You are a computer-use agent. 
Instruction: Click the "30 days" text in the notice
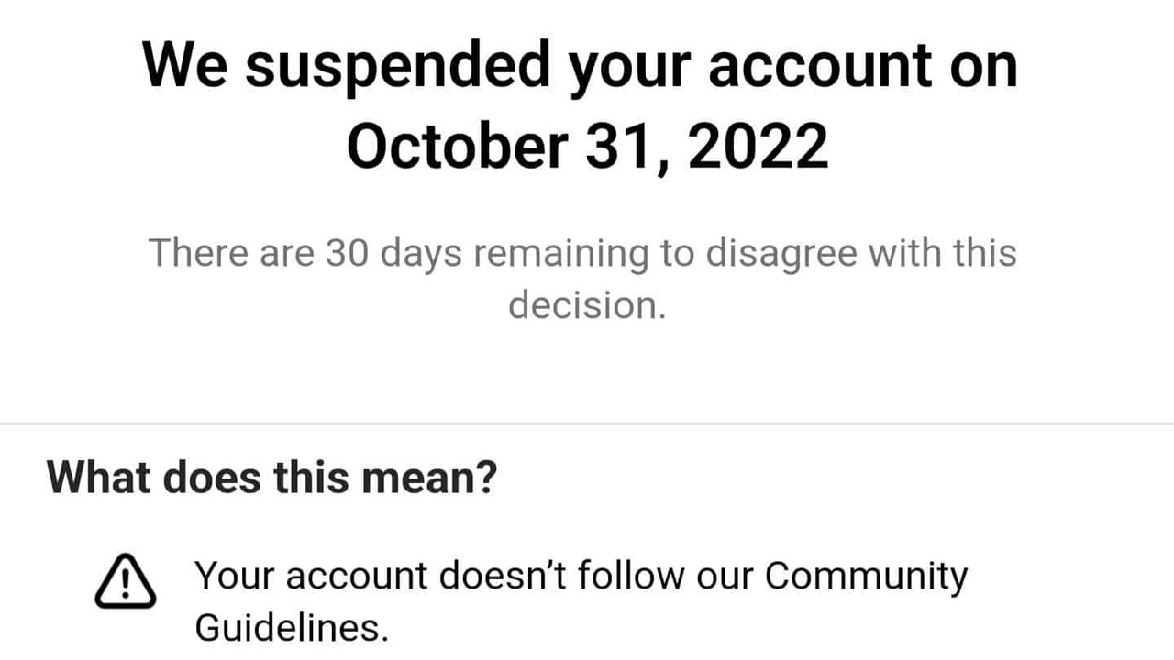click(x=393, y=252)
